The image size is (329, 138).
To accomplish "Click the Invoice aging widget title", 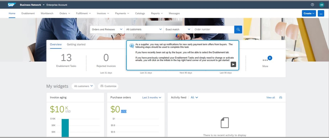I will click(58, 97).
